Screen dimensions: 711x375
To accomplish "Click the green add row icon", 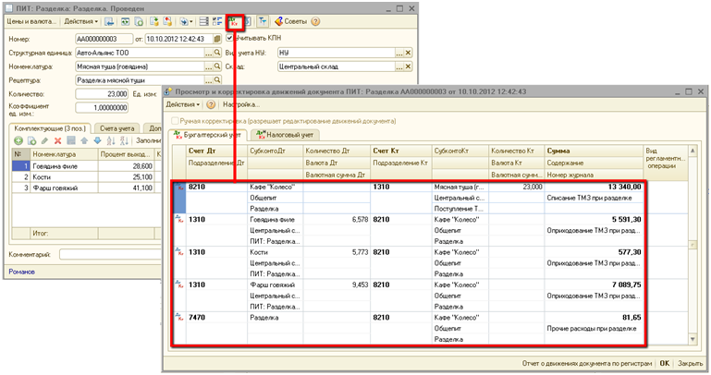I will 17,139.
